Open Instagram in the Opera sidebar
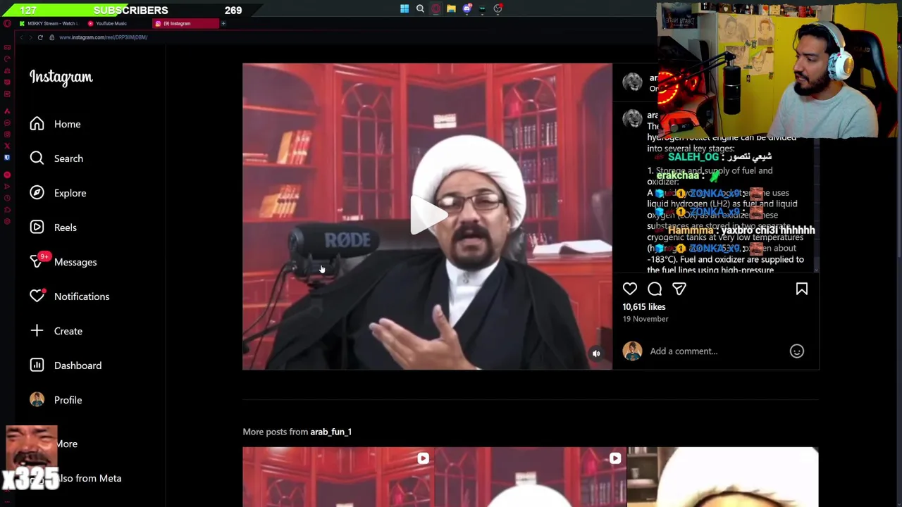 [x=7, y=134]
